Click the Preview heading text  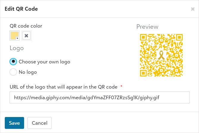tap(147, 27)
